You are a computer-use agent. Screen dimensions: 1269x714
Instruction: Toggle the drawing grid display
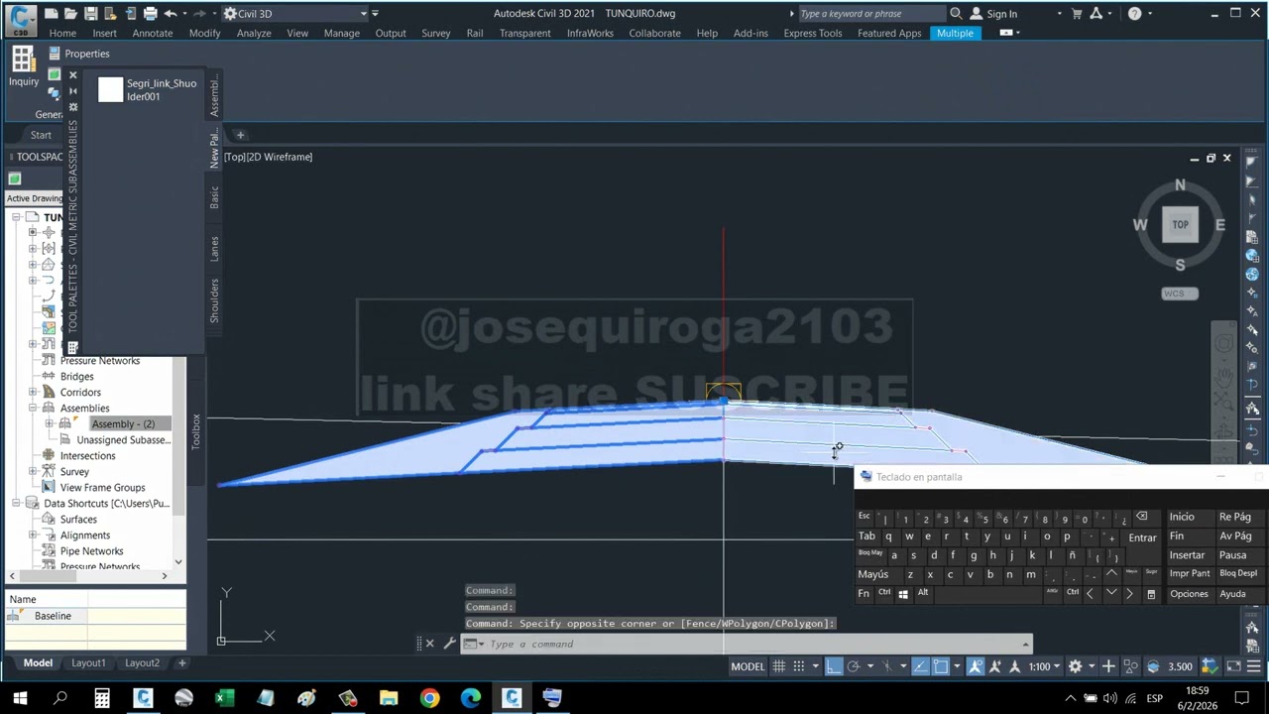coord(779,666)
